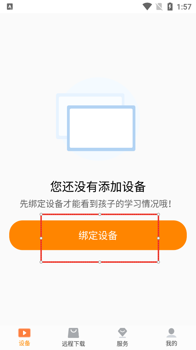Viewport: 196px width, 350px height.
Task: Click the orange 绑定设备 button
Action: click(98, 235)
